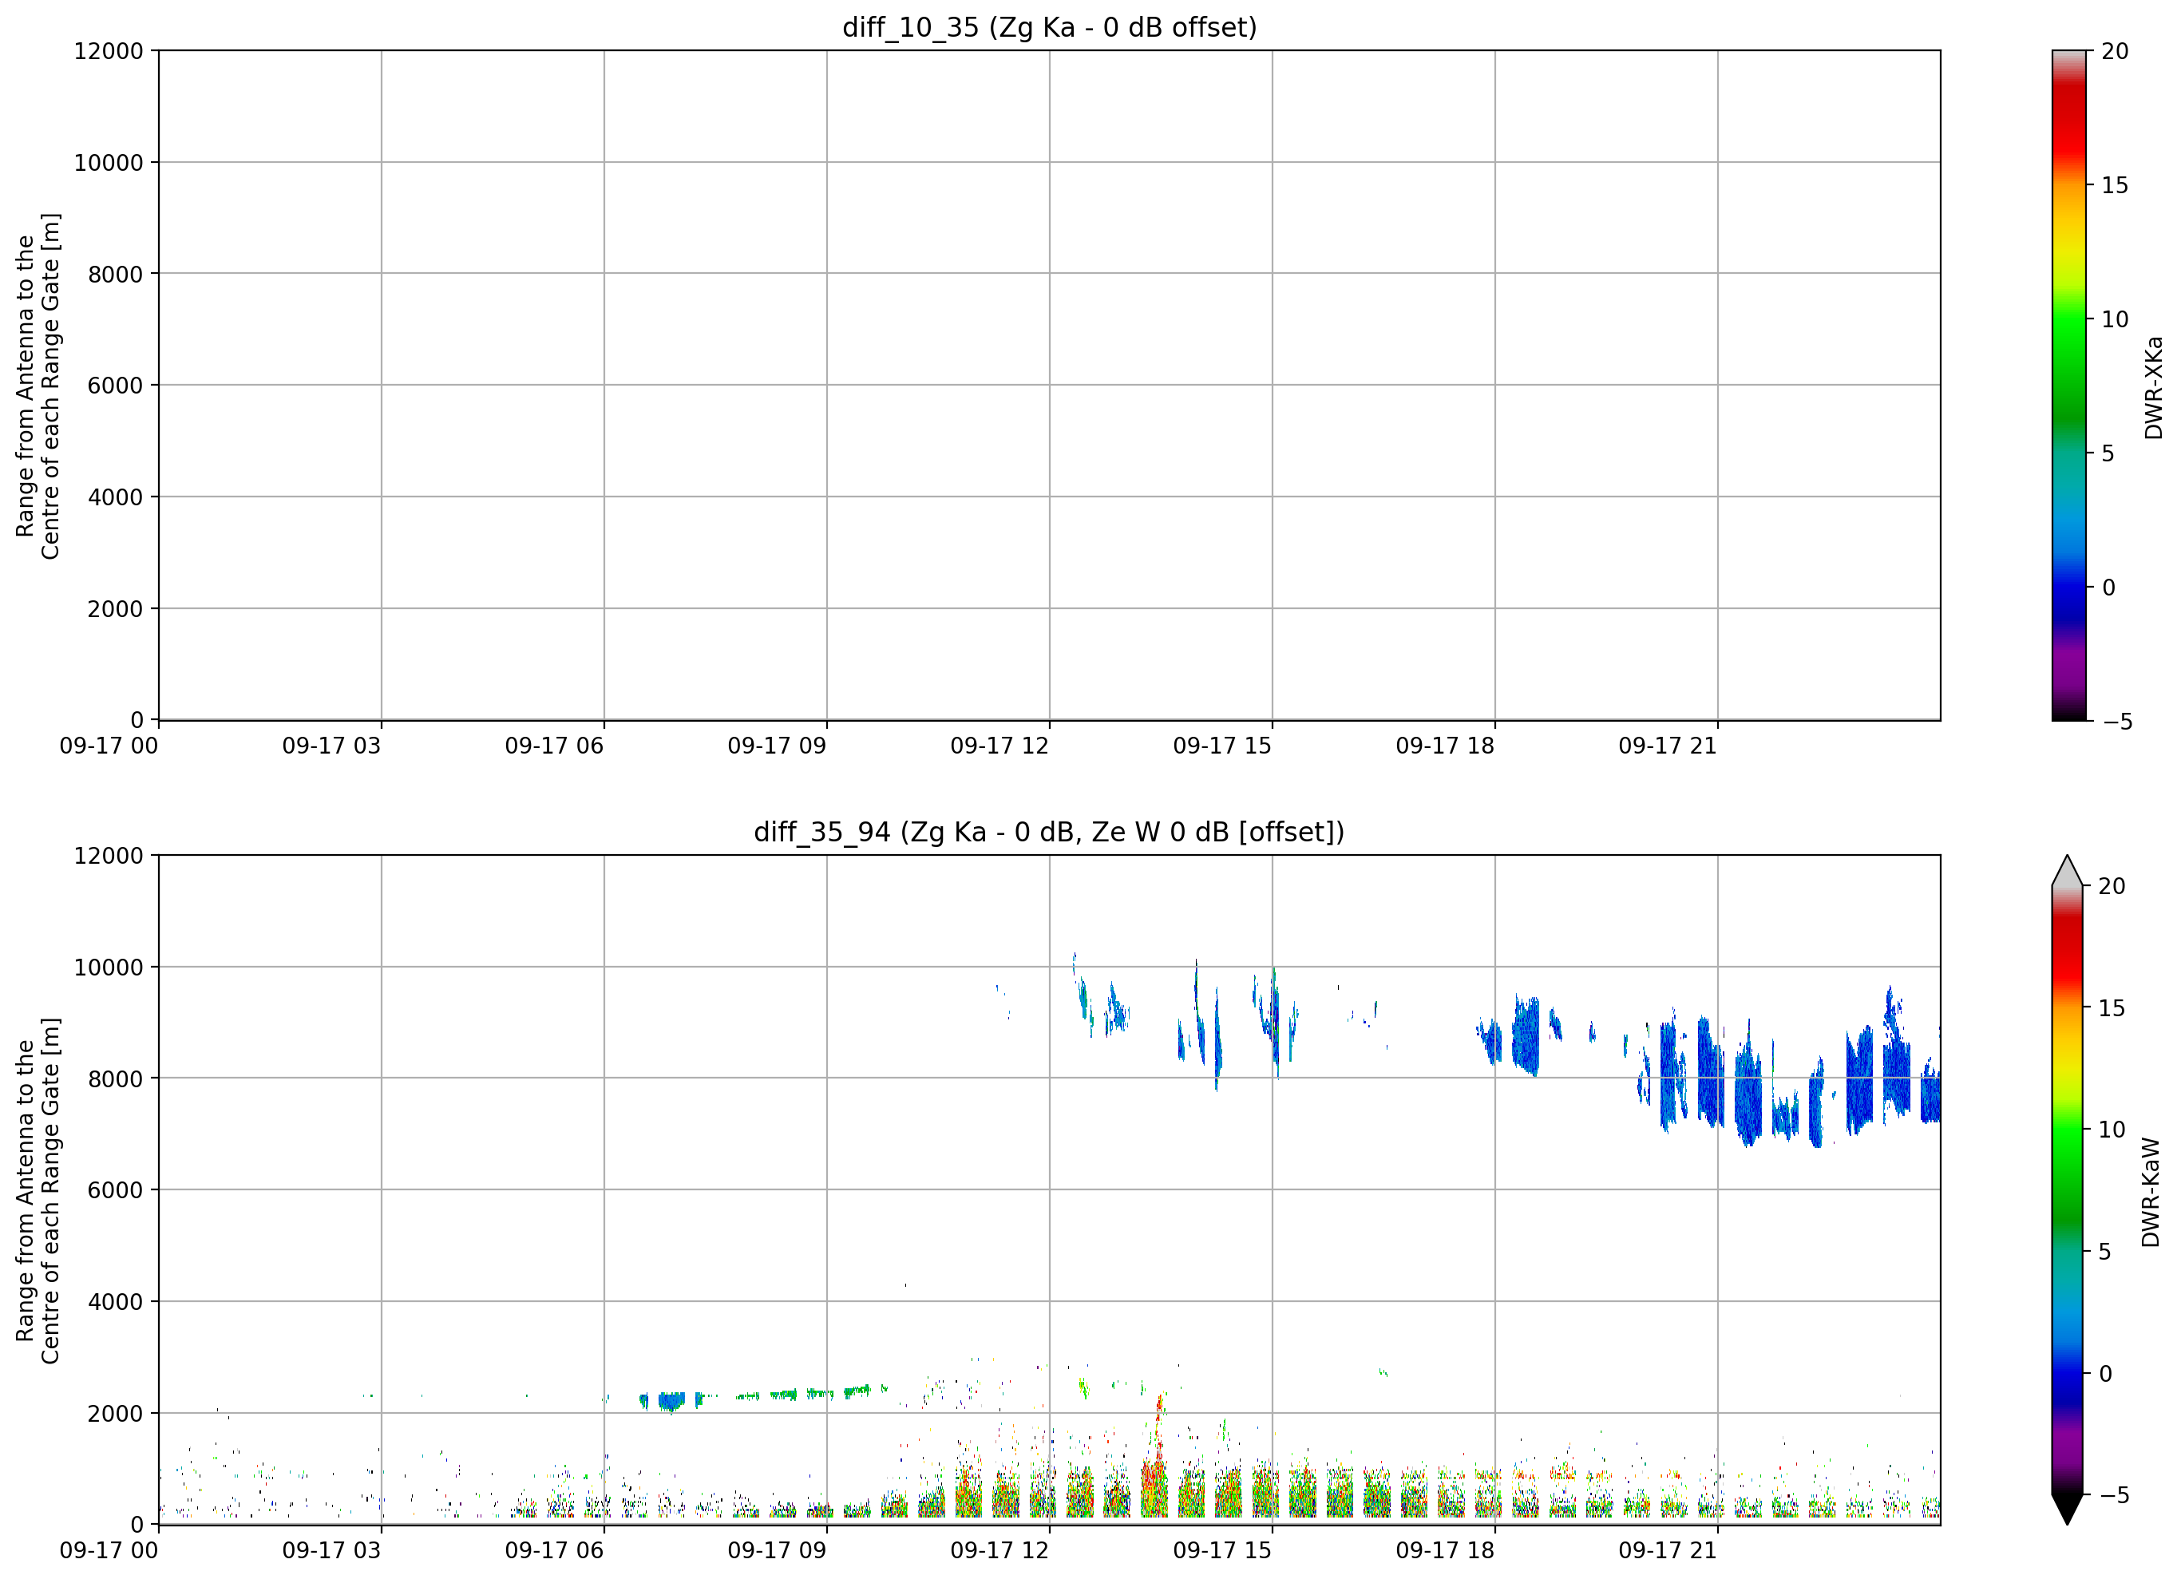Click x-tick "09-17 15" under diff_35_94 plot
The width and height of the screenshot is (2181, 1579).
click(x=1222, y=1550)
